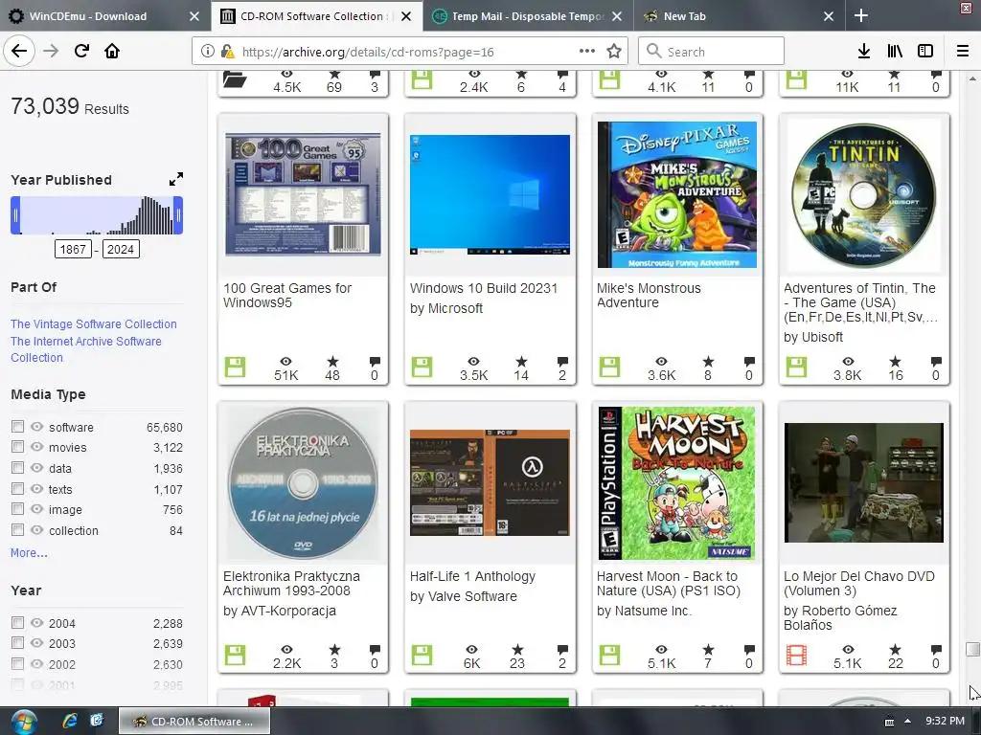This screenshot has width=981, height=735.
Task: Check the software media type filter
Action: click(x=17, y=426)
